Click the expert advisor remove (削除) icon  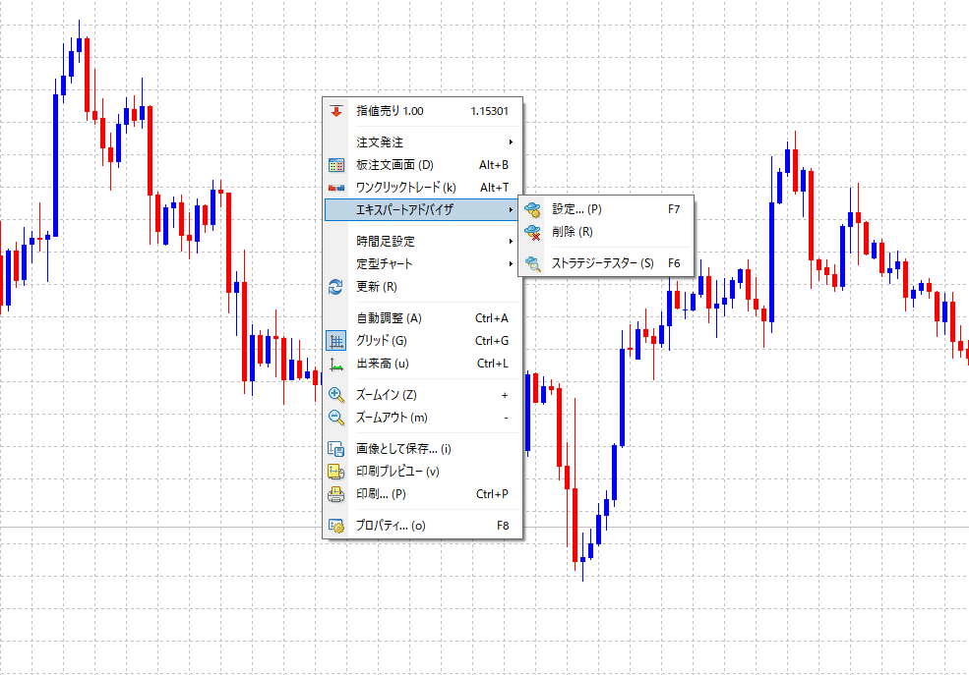pos(532,233)
